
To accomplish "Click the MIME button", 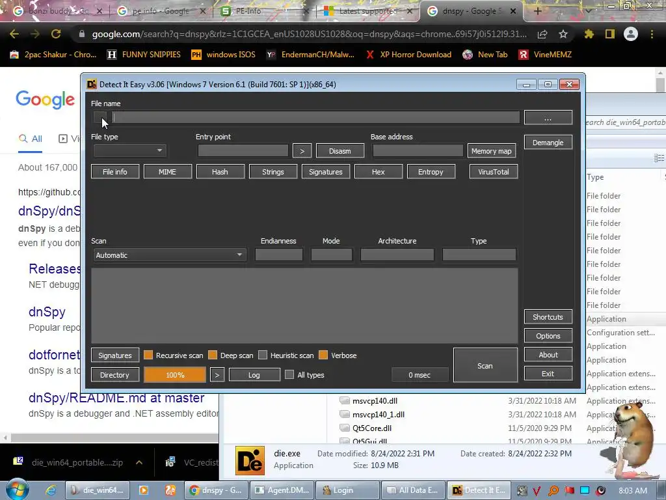I will click(167, 172).
